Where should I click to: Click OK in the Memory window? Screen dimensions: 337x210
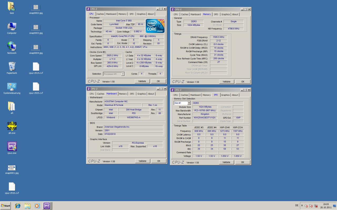coord(243,82)
